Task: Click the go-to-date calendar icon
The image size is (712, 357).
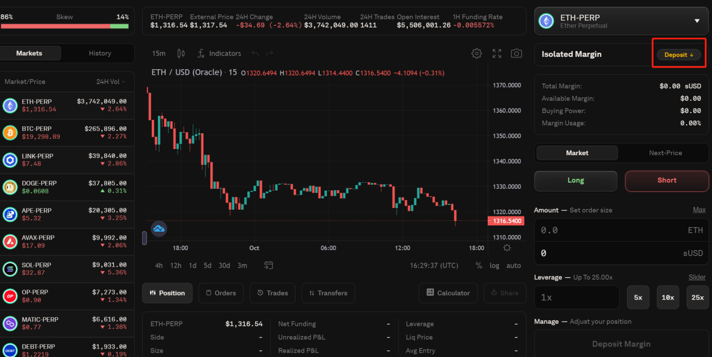Action: pos(269,265)
